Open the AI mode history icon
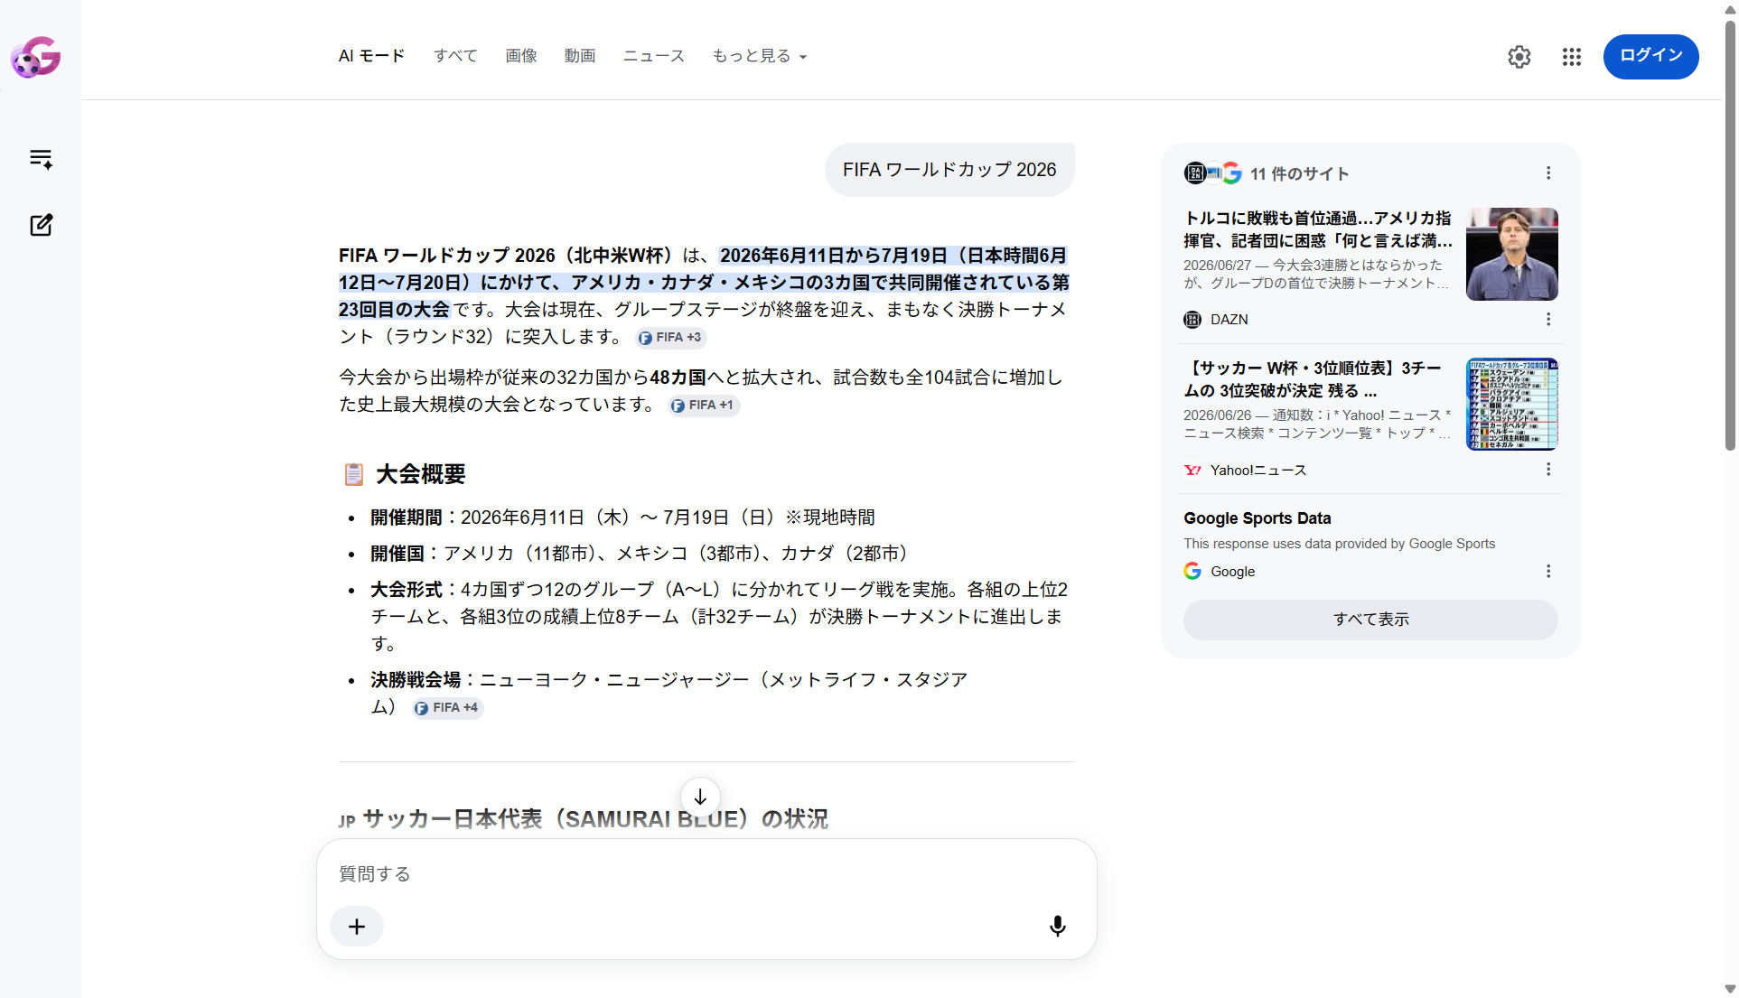1739x998 pixels. pyautogui.click(x=41, y=159)
